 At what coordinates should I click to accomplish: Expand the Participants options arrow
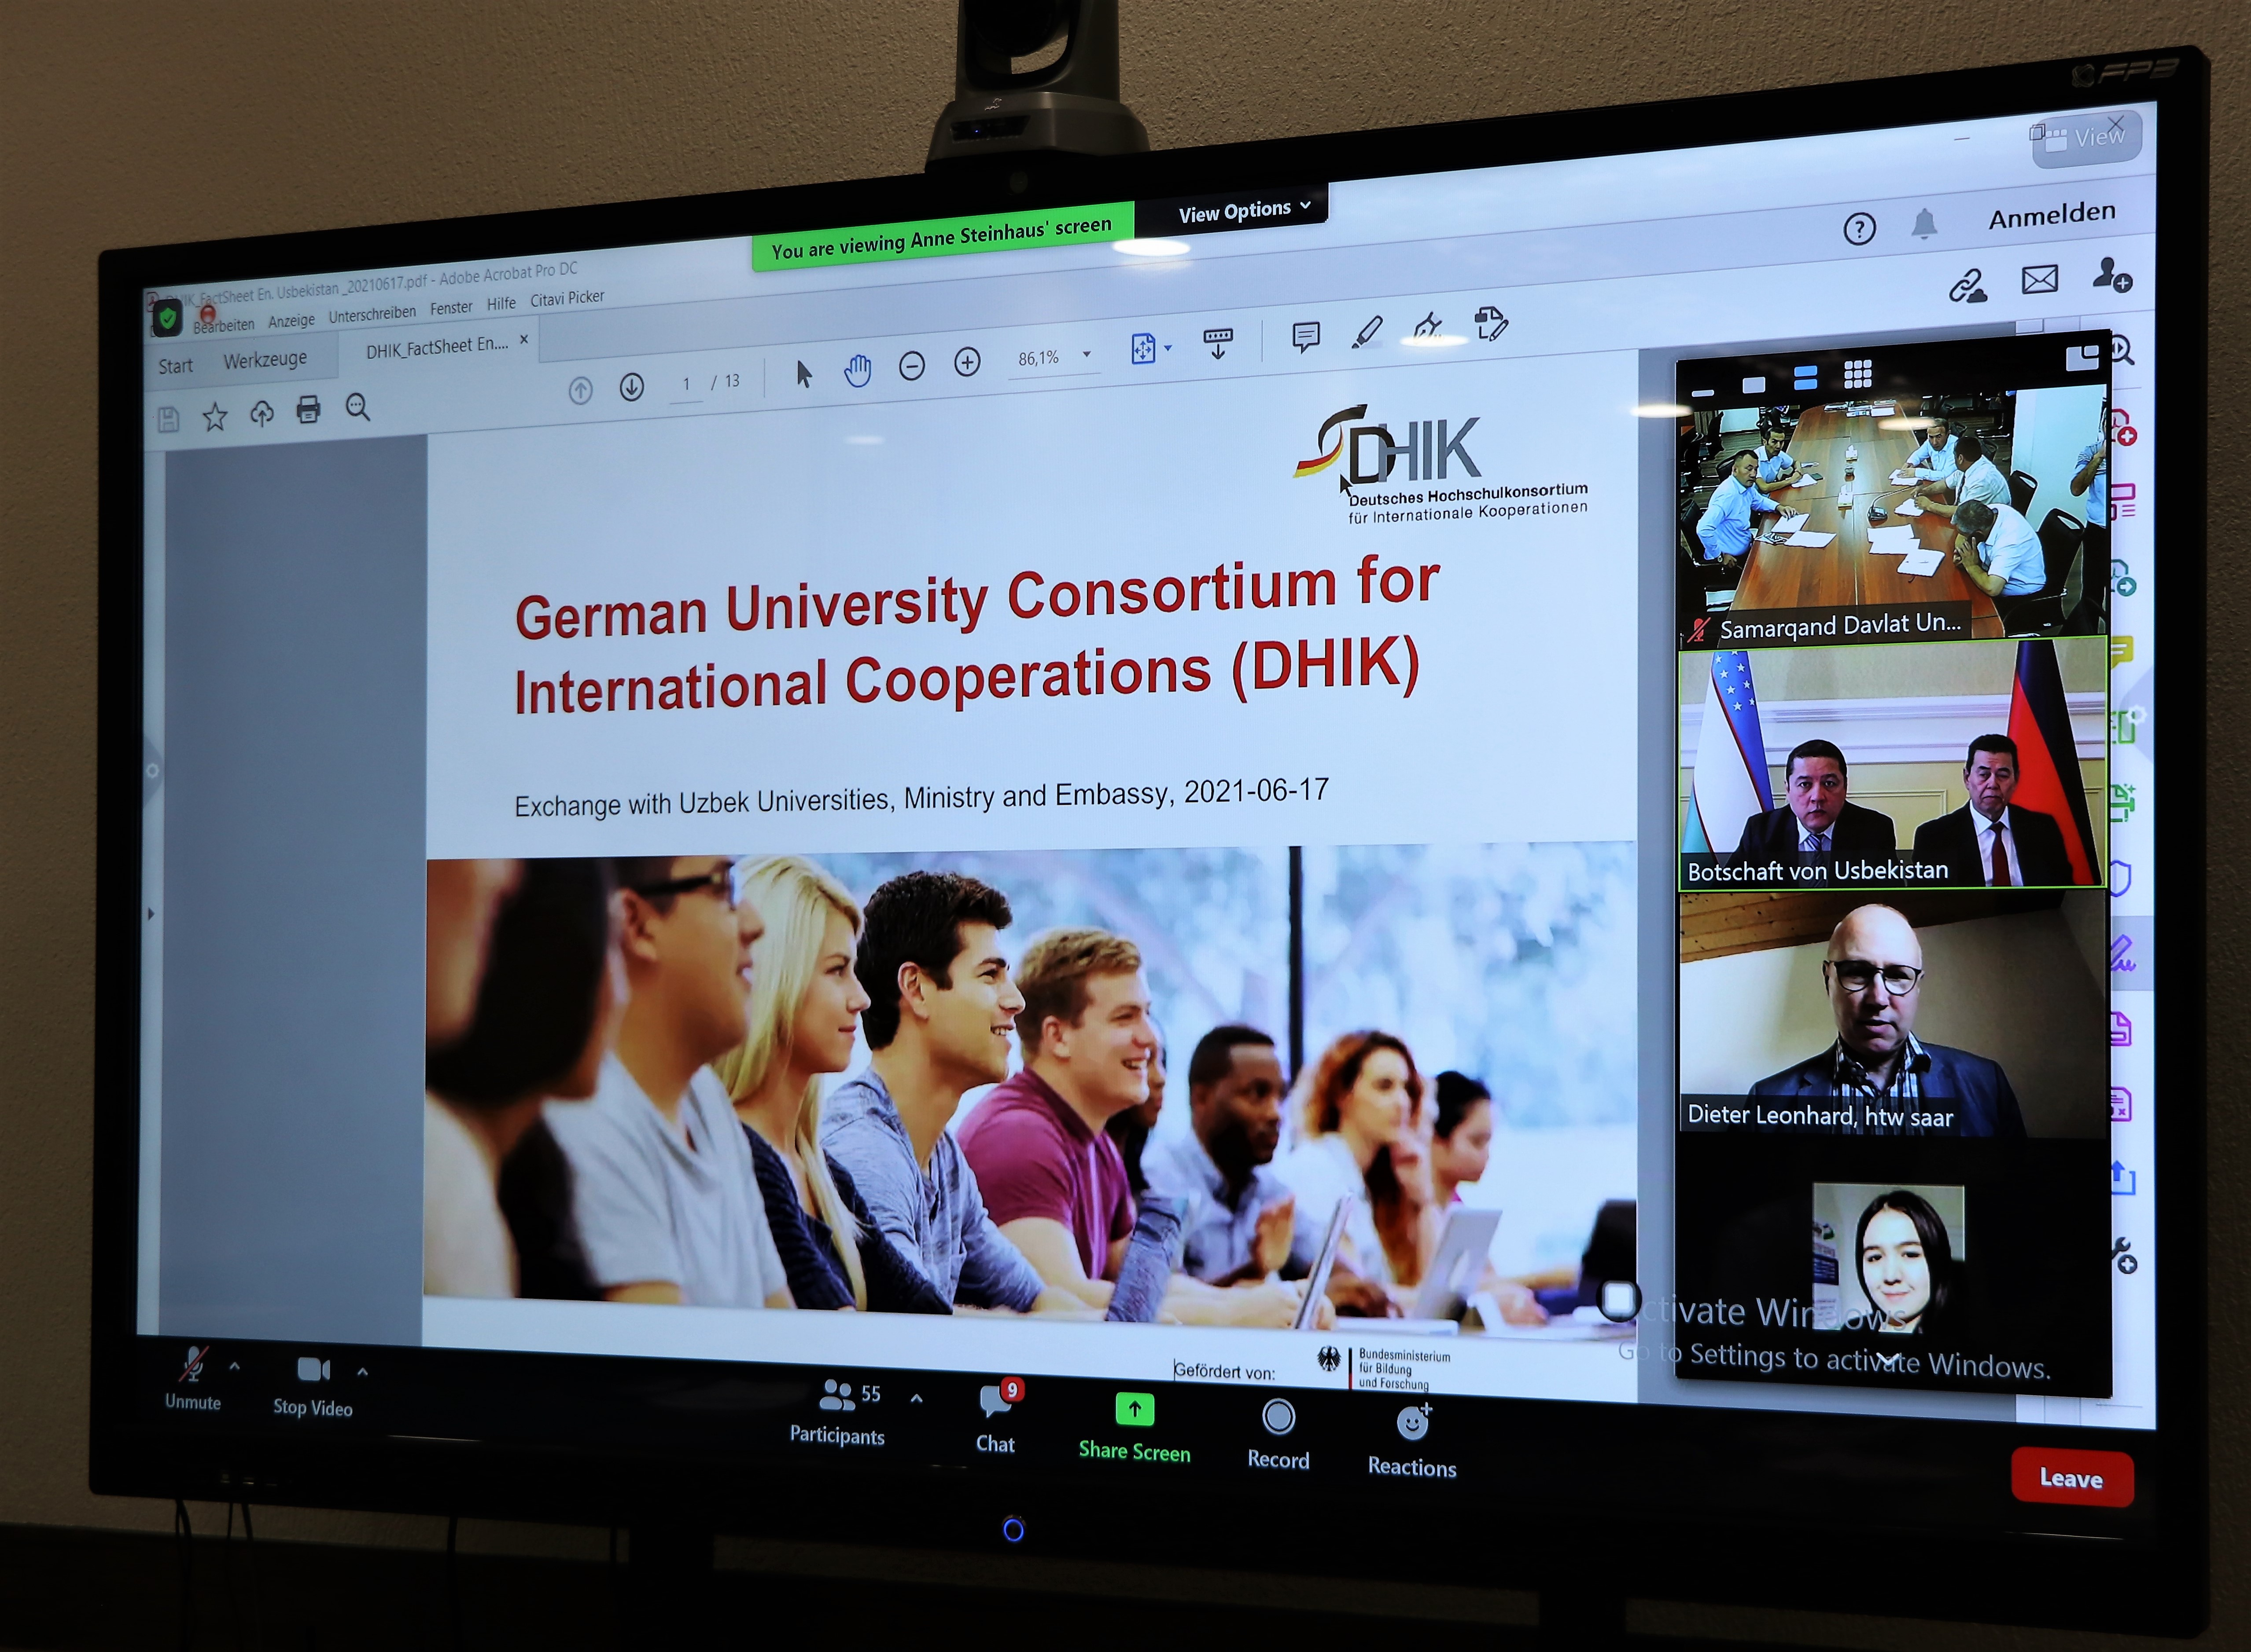[917, 1398]
